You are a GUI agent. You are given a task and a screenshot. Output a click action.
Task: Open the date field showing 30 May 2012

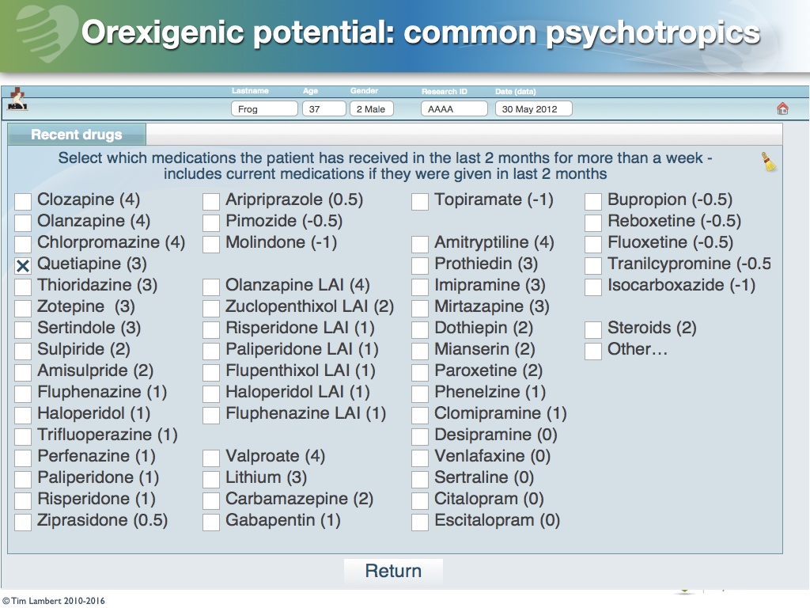coord(534,108)
